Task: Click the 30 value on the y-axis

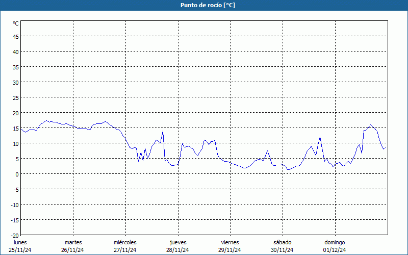Action: coord(16,83)
